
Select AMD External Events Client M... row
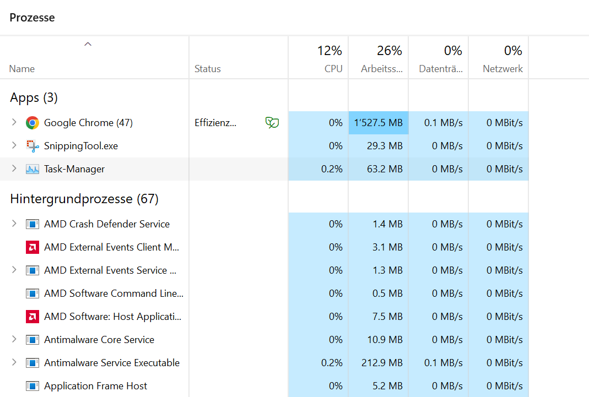point(111,247)
